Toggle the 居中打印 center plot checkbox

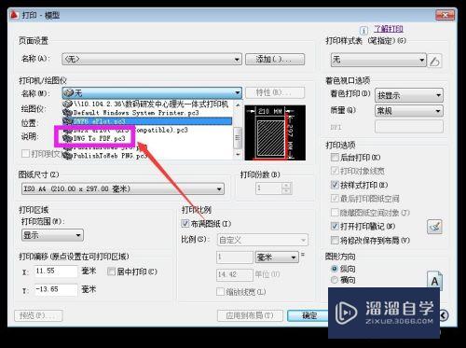(x=111, y=271)
